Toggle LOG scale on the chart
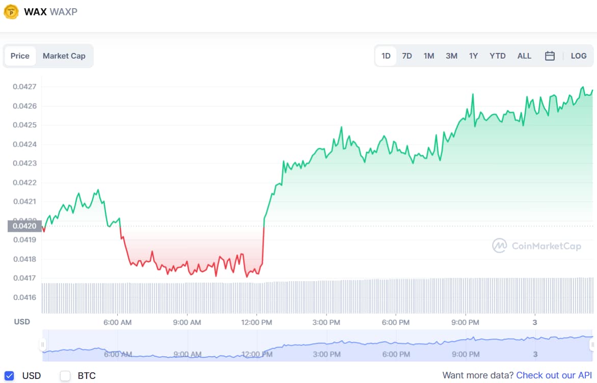 [x=578, y=56]
